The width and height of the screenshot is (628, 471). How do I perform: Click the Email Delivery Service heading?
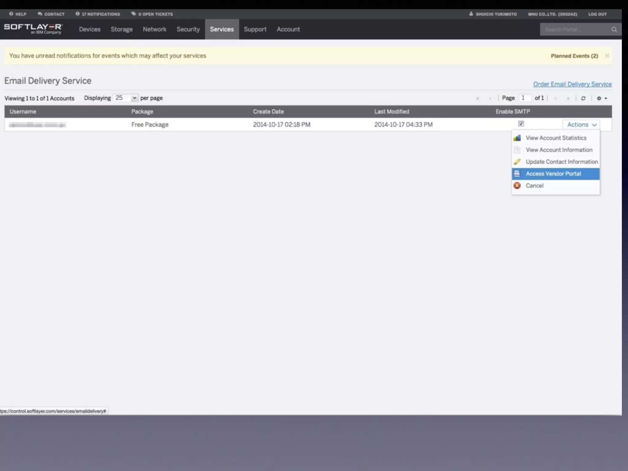click(x=48, y=81)
